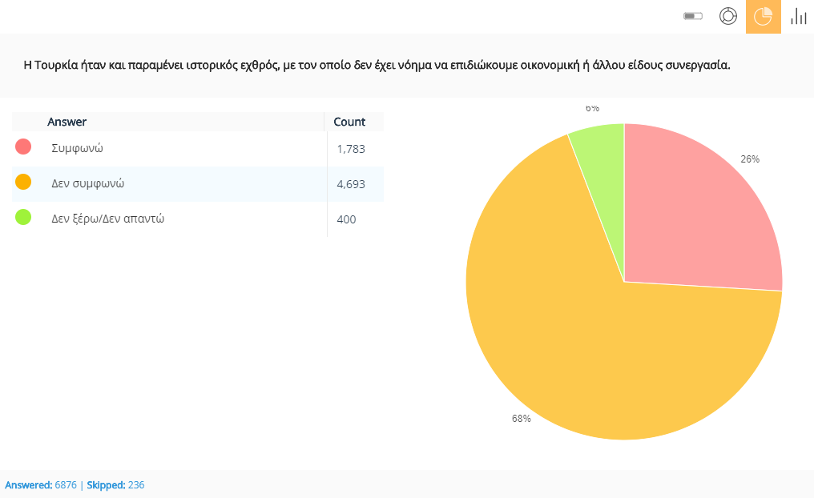The image size is (814, 498).
Task: Click the red Συμφωνώ legend dot
Action: [x=23, y=147]
